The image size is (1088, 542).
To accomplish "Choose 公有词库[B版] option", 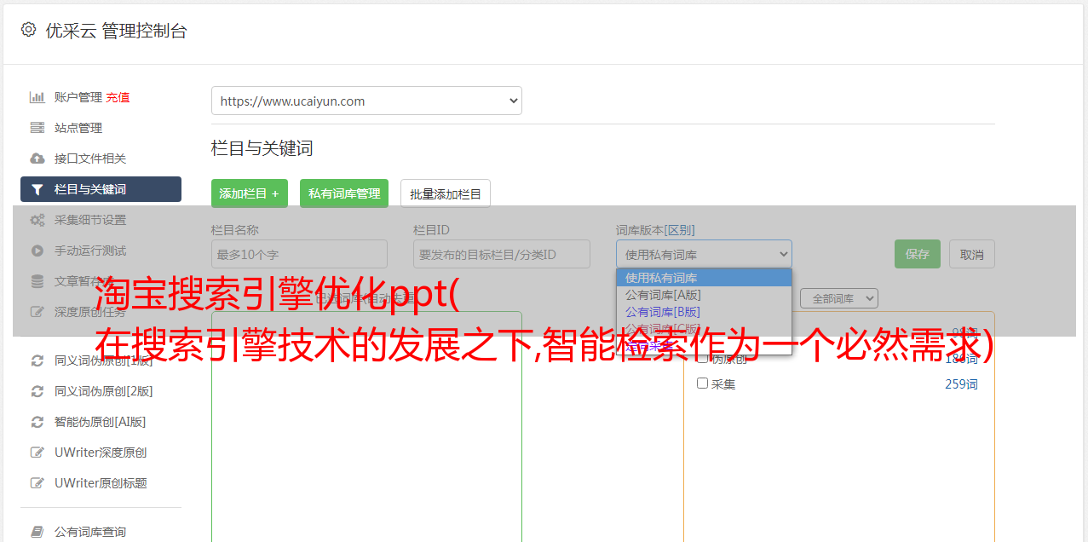I will tap(704, 312).
